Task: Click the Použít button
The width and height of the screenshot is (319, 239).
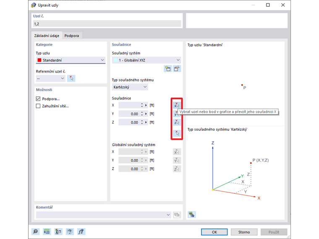Action: [274, 232]
